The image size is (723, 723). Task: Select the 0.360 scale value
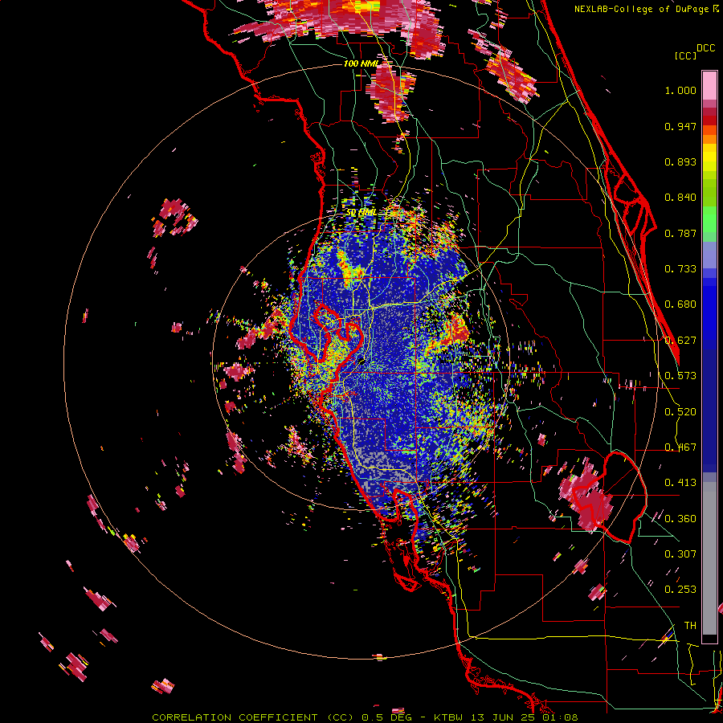[x=680, y=519]
